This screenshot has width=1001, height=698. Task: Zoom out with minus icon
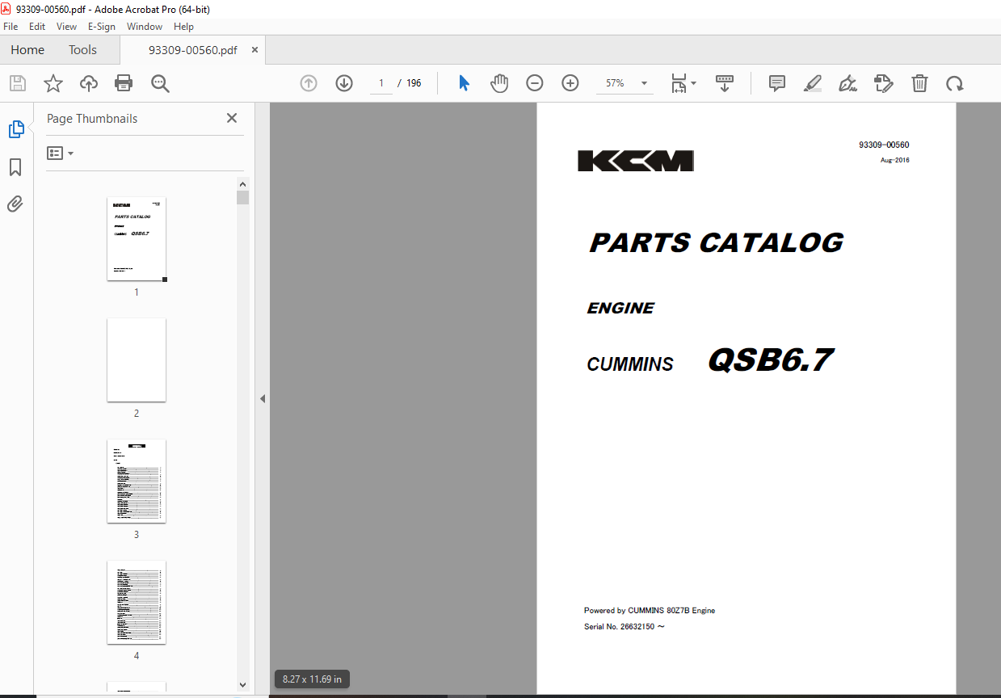pyautogui.click(x=535, y=82)
